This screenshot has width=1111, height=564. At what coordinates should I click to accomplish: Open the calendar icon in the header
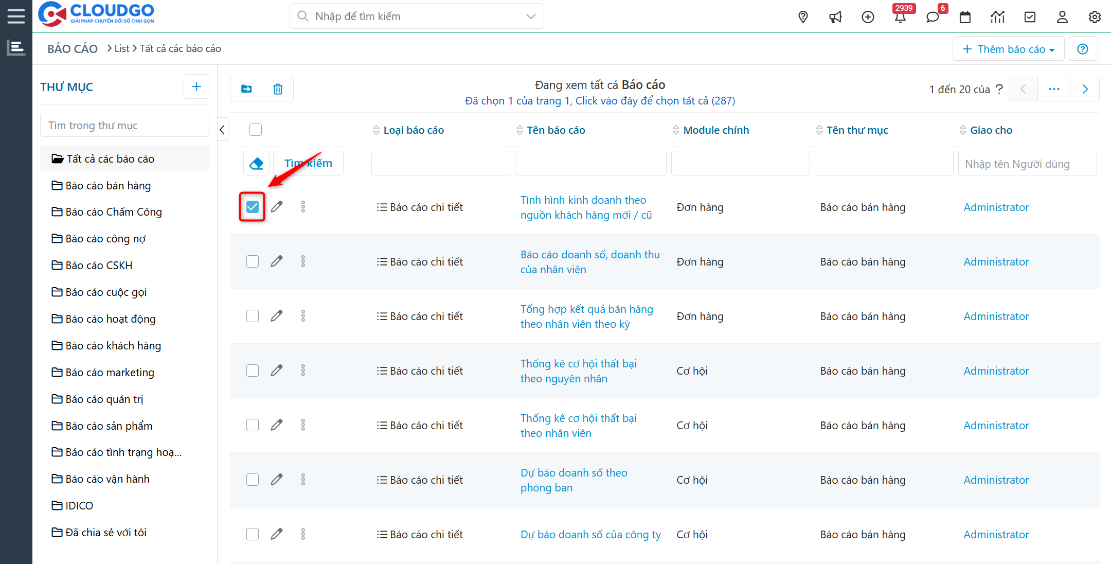click(965, 17)
